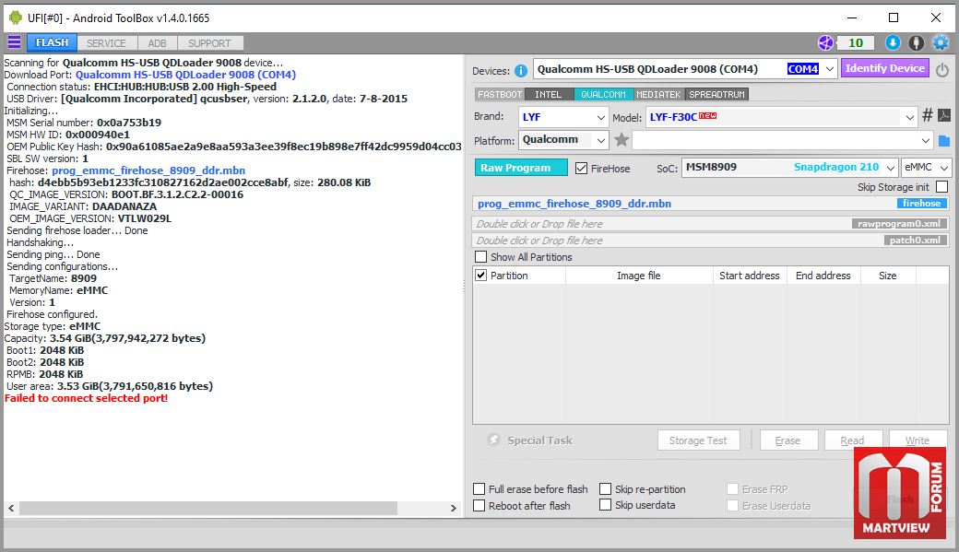The image size is (959, 552).
Task: Open the Model LYF-F30C dropdown
Action: click(x=910, y=117)
